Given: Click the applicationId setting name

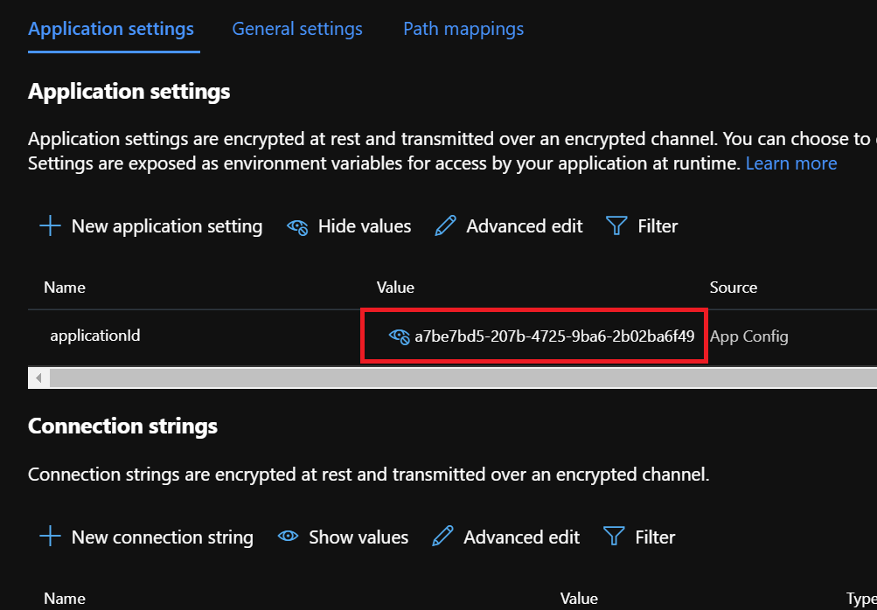Looking at the screenshot, I should 95,335.
